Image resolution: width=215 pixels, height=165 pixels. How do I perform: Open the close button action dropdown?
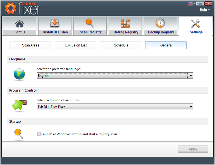(x=115, y=107)
